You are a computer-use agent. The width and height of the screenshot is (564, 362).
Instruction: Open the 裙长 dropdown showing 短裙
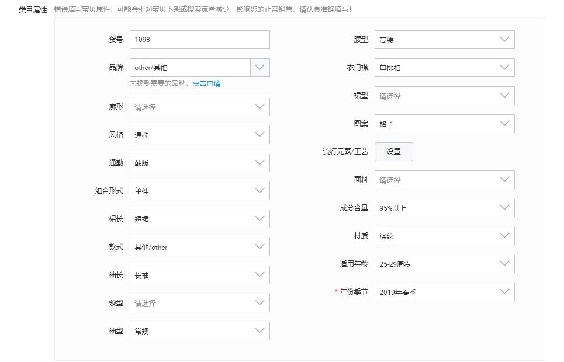click(199, 219)
